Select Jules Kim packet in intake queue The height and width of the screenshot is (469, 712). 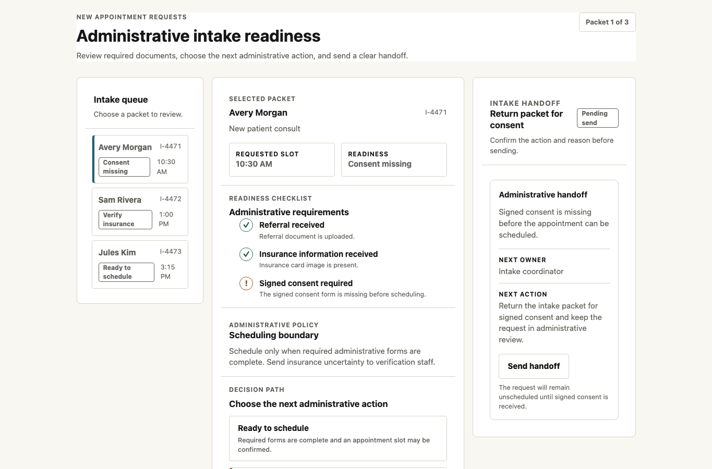(140, 265)
